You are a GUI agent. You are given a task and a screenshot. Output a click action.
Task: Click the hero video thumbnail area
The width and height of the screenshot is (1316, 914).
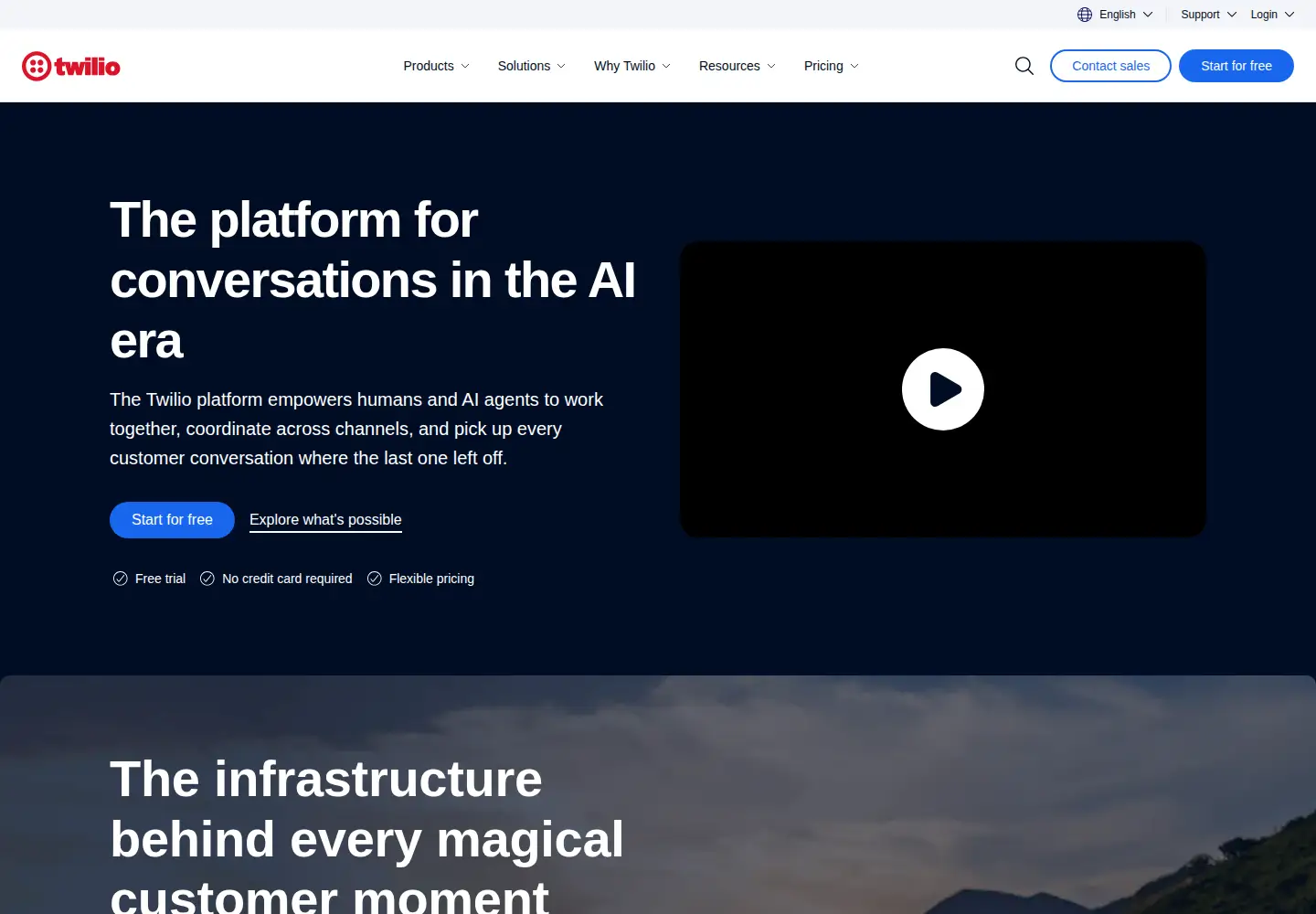pos(943,389)
